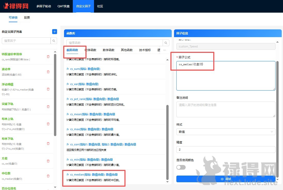The width and height of the screenshot is (283, 190).
Task: Delete the 突破下轨 factor
Action: click(x=48, y=107)
